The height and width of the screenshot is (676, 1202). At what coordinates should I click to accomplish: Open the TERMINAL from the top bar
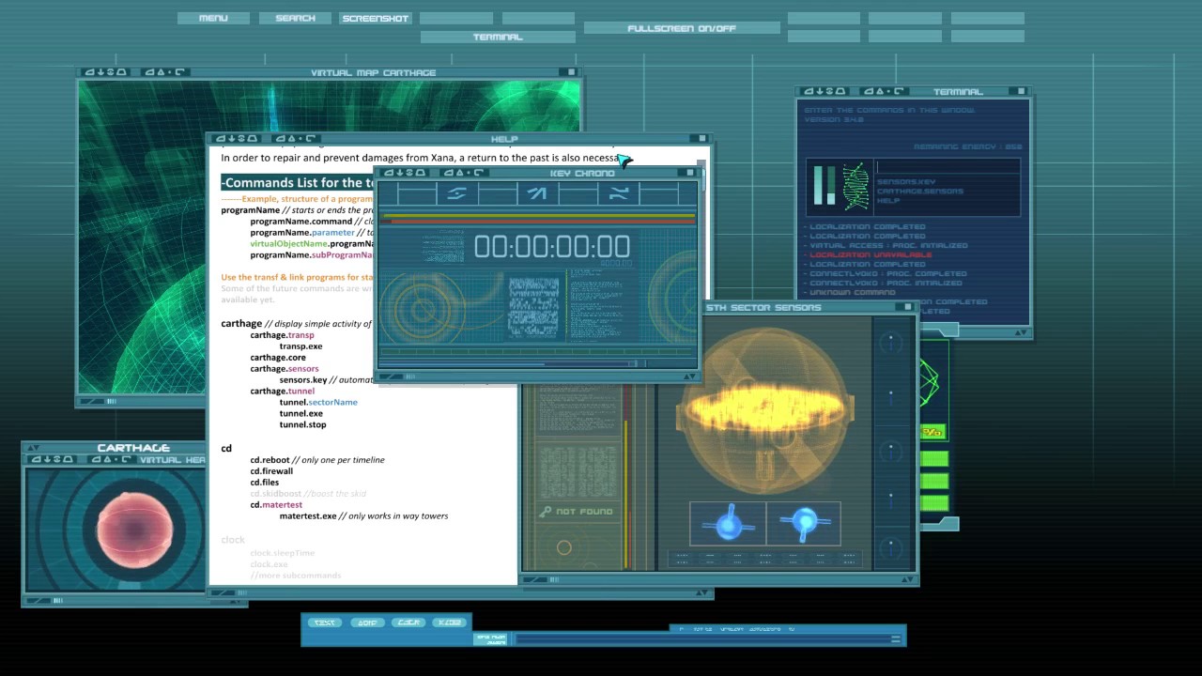tap(498, 37)
